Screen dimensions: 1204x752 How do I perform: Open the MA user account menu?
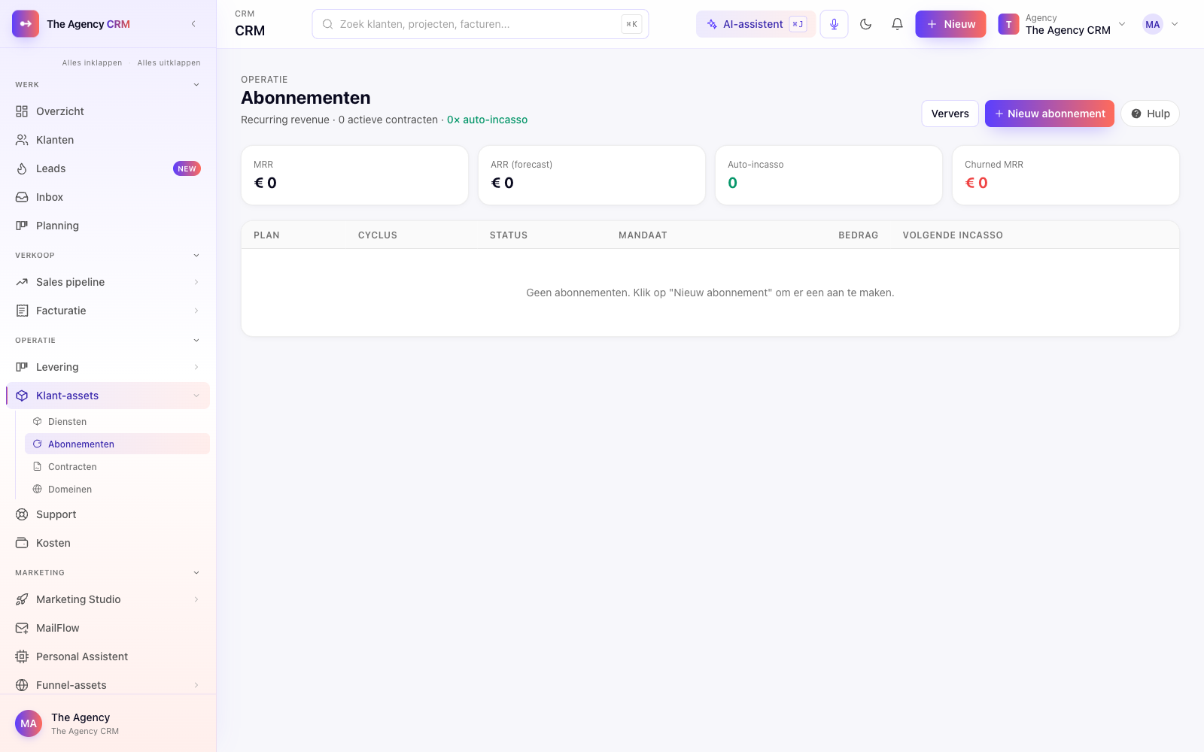pos(1160,24)
